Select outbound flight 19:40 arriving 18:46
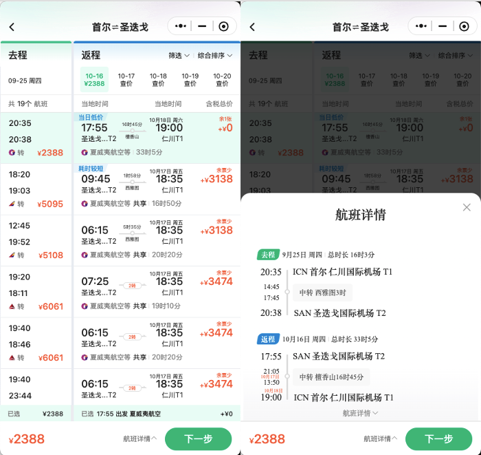Viewport: 481px width, 455px height. (x=36, y=343)
